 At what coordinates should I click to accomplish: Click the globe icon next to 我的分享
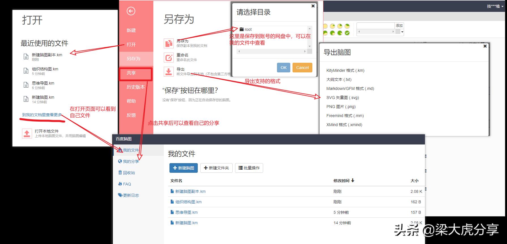click(120, 161)
